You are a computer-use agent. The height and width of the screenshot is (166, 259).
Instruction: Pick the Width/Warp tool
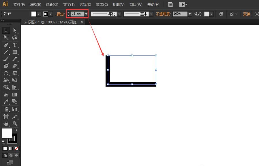[6, 80]
